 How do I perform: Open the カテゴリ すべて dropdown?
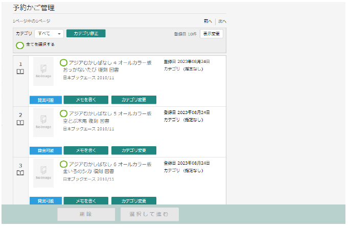tap(49, 34)
